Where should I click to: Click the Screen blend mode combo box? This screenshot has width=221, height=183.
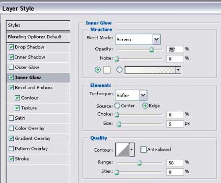click(138, 39)
